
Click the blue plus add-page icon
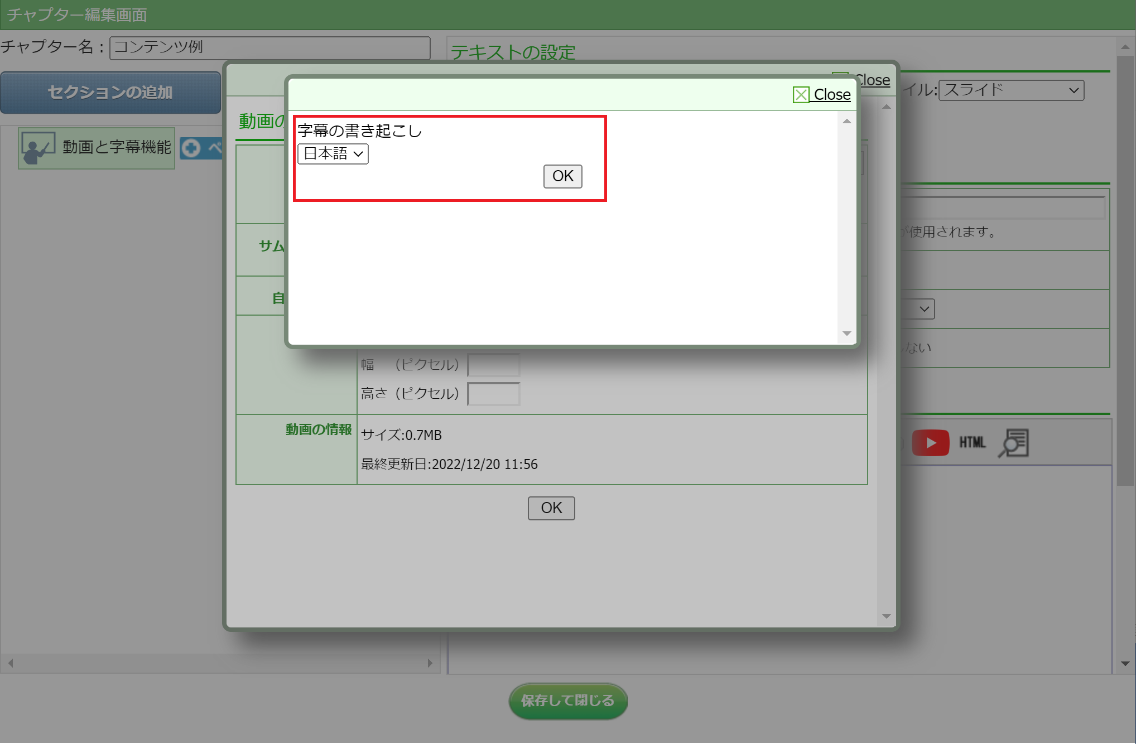click(191, 148)
